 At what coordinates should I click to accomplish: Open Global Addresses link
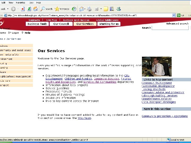coord(107,20)
